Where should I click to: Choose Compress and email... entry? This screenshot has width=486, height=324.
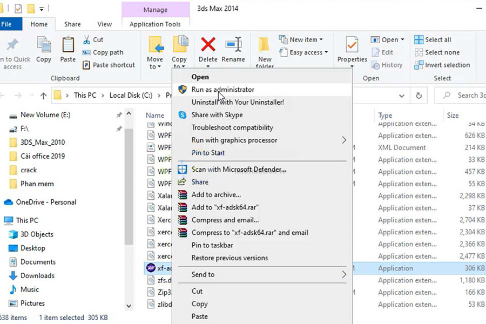[262, 220]
